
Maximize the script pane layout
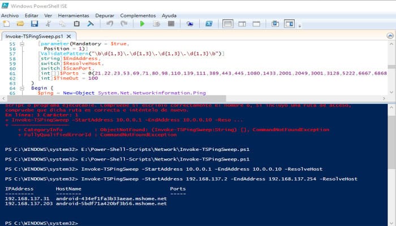256,24
